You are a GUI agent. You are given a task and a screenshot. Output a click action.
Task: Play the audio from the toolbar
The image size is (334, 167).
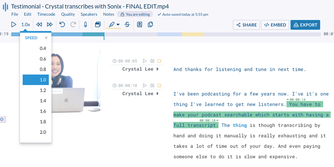(13, 25)
